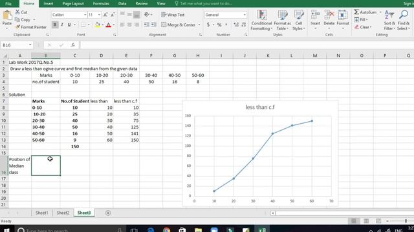Click the Sign in link

pos(408,3)
